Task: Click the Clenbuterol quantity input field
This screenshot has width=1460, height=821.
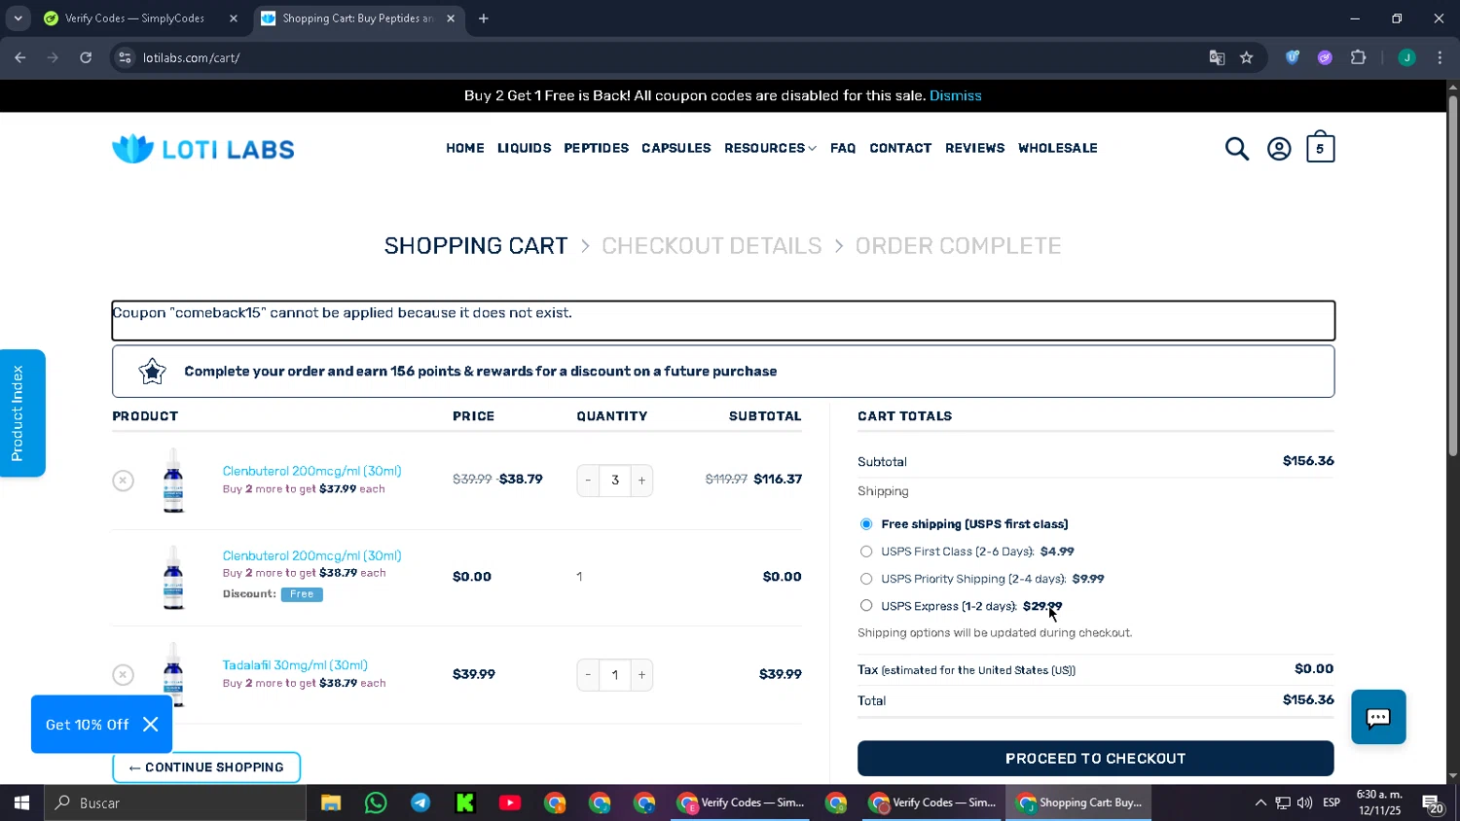Action: (615, 481)
